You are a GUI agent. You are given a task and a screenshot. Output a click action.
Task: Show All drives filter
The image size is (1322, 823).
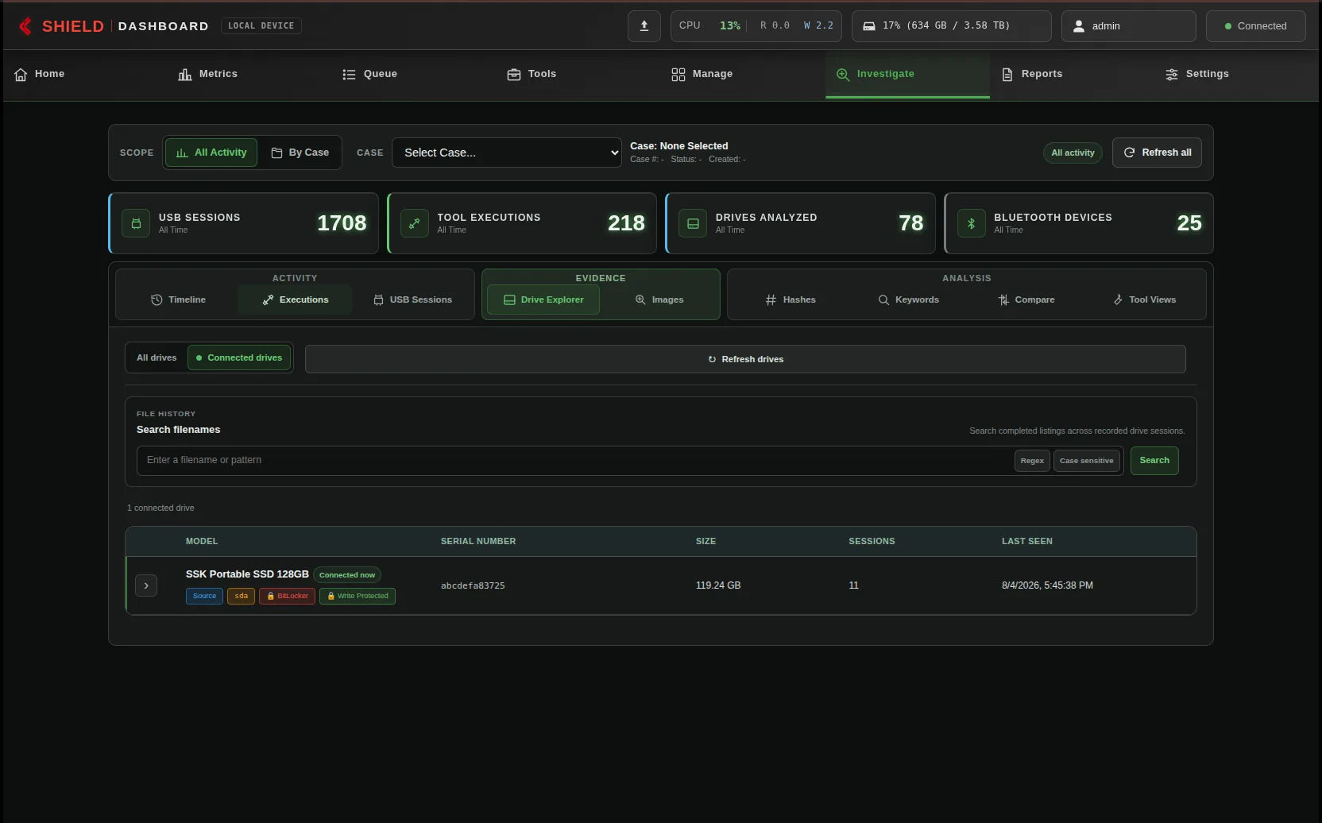[157, 357]
